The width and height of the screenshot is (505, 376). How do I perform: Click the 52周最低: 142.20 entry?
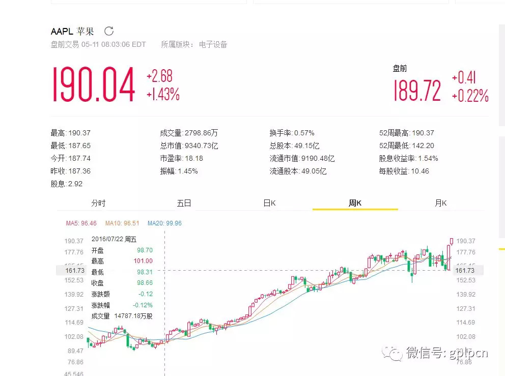tap(407, 146)
